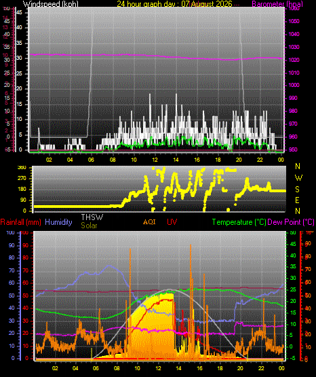Screen dimensions: 316x377
Task: Click barometer axis value '1050'
Action: [294, 22]
